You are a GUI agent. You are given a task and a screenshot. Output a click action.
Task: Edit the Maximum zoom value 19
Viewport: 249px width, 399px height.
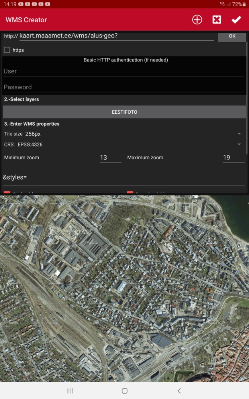pos(233,158)
